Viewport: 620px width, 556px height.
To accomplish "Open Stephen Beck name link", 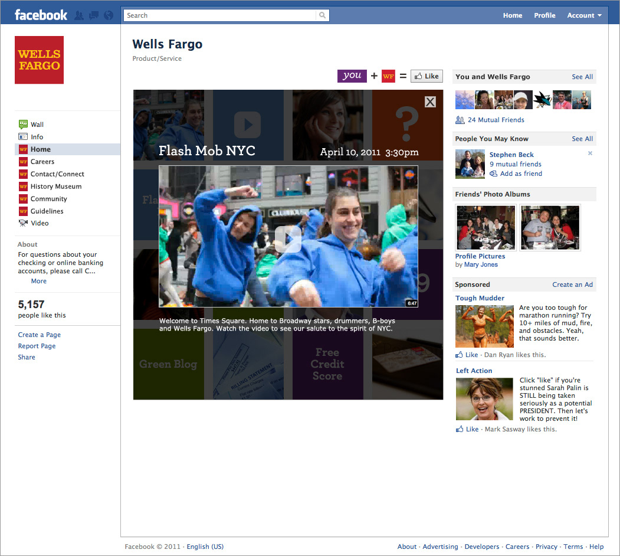I will pos(511,155).
